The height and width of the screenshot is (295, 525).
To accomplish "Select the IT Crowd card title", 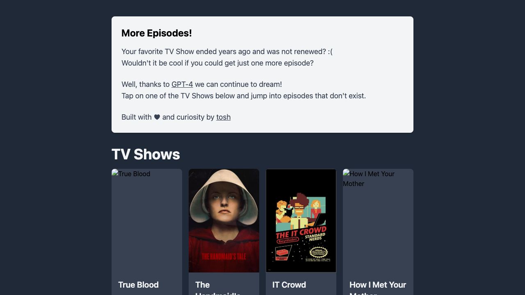I will pyautogui.click(x=289, y=285).
